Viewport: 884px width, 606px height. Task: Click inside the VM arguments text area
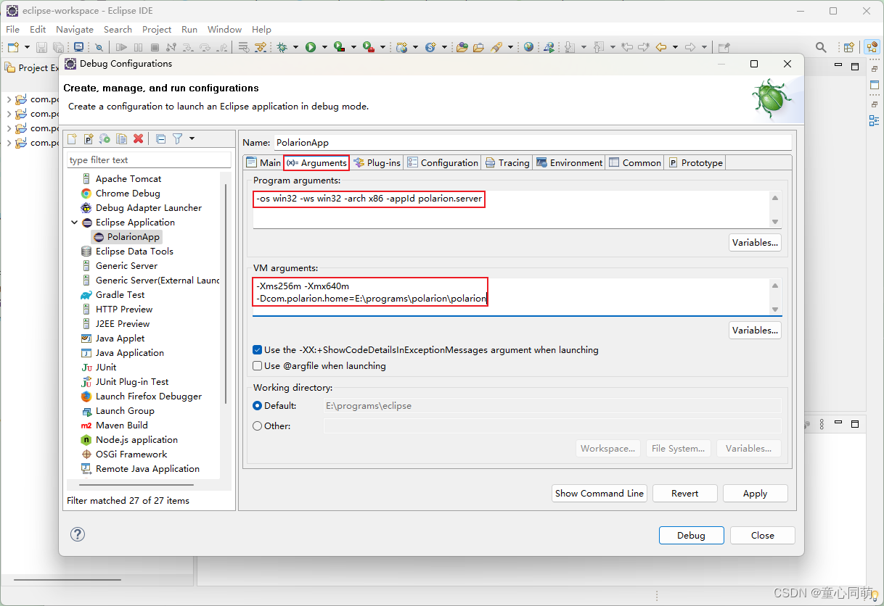tap(511, 297)
